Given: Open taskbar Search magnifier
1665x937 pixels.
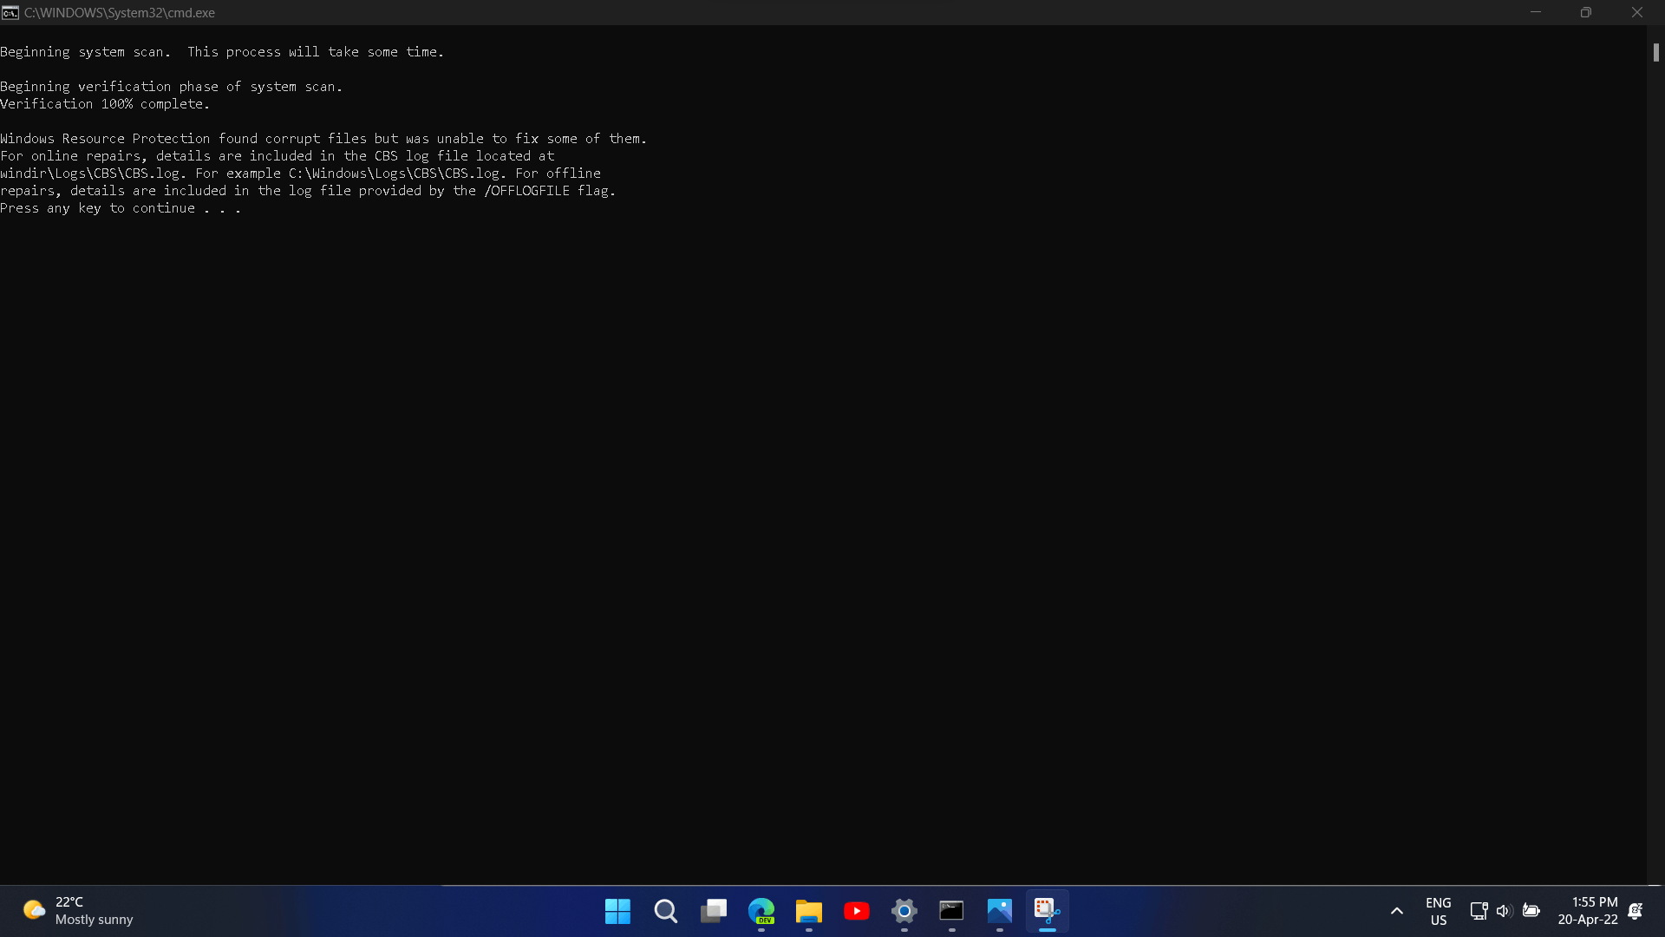Looking at the screenshot, I should [665, 911].
